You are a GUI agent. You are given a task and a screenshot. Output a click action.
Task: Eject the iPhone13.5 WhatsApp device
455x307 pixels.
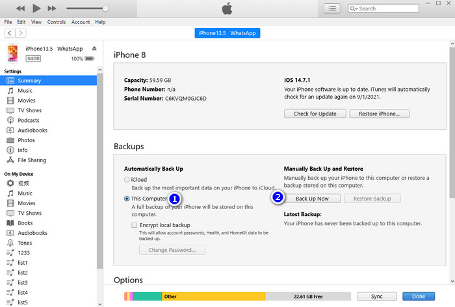(94, 49)
